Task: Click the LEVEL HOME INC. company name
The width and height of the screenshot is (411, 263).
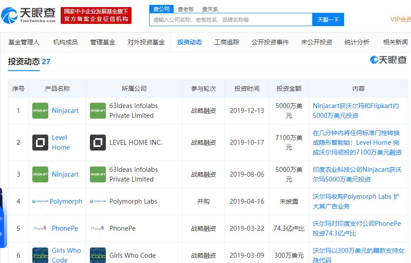Action: pyautogui.click(x=136, y=143)
